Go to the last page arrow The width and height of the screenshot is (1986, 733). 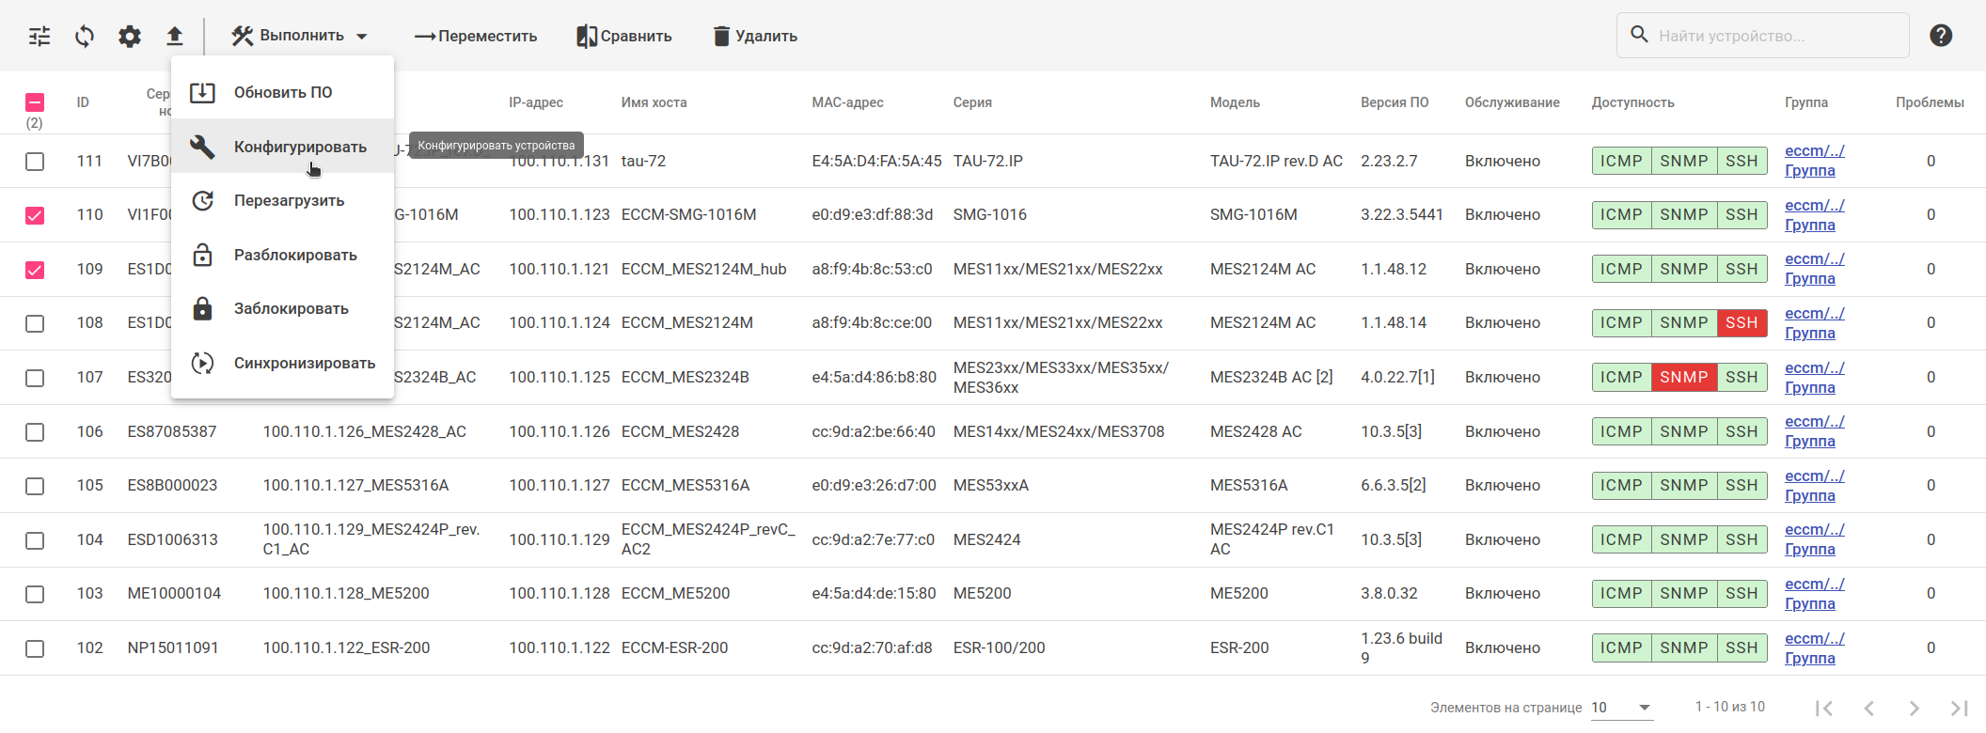(1959, 708)
